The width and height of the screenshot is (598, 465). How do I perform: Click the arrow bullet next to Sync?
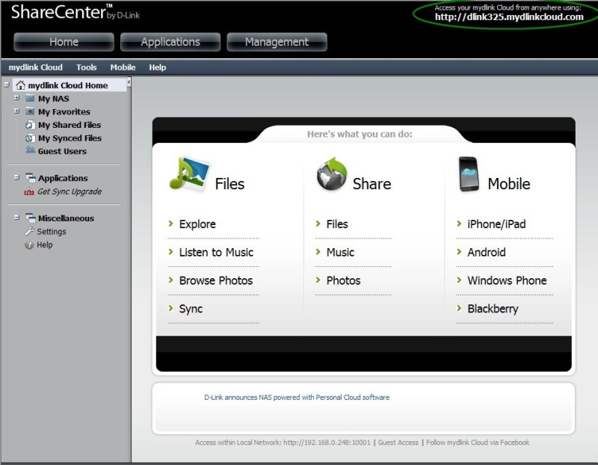point(171,308)
